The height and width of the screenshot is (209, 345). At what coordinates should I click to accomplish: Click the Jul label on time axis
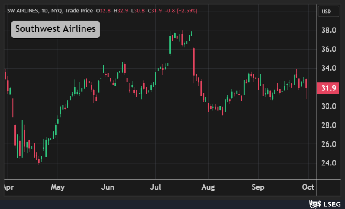point(155,187)
